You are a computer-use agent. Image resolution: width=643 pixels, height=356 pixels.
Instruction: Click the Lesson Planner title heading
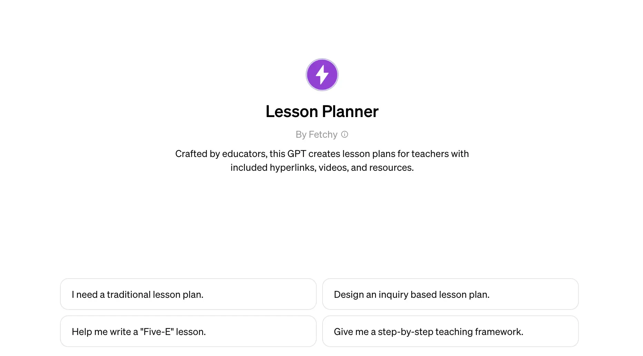tap(321, 111)
